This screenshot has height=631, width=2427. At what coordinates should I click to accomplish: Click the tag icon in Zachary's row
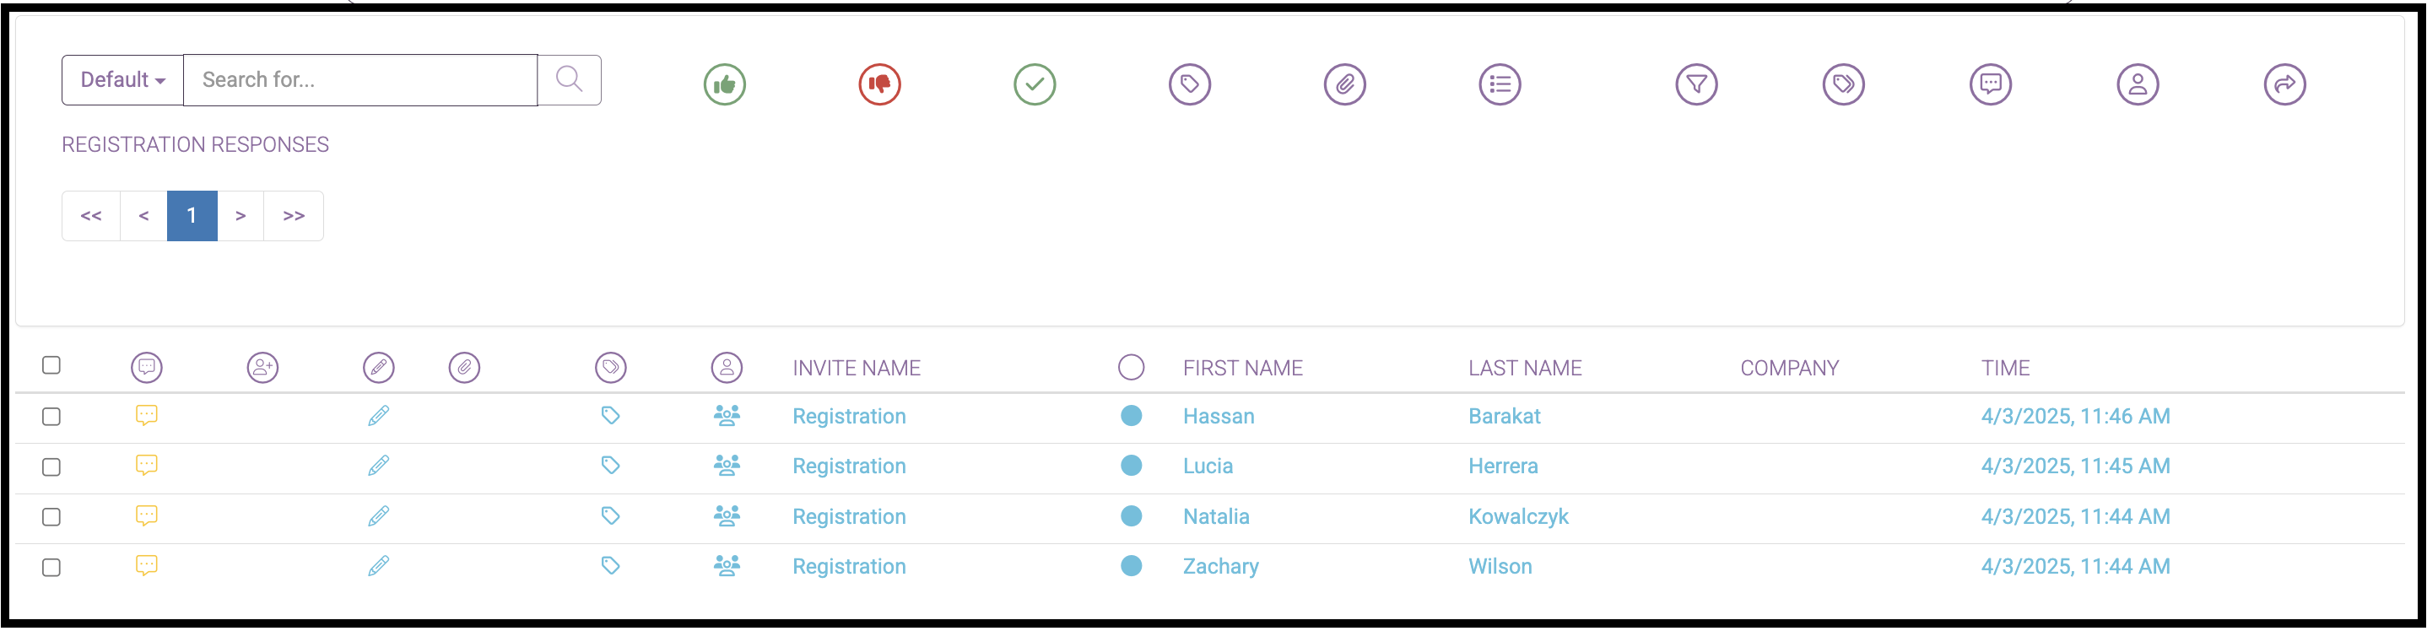(610, 566)
